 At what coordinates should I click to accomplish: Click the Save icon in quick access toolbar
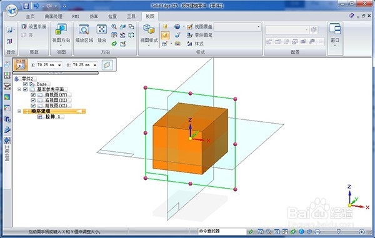tap(26, 6)
